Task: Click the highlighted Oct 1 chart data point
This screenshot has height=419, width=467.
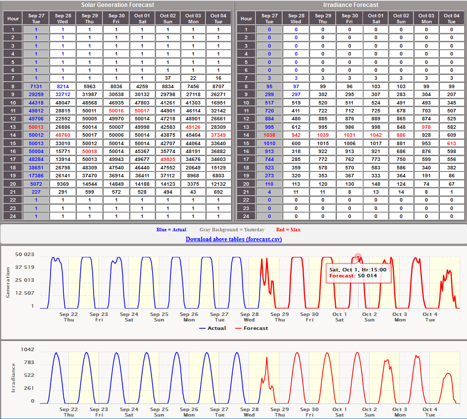Action: (358, 257)
